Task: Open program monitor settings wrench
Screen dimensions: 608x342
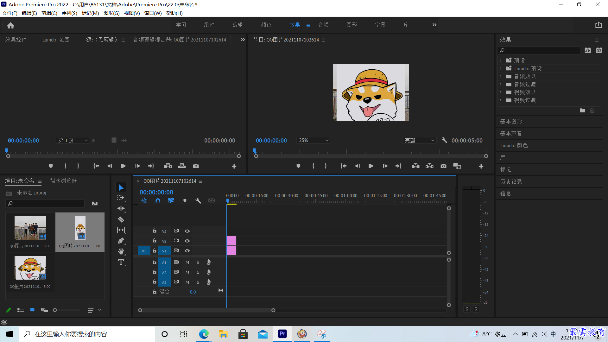Action: click(x=444, y=140)
